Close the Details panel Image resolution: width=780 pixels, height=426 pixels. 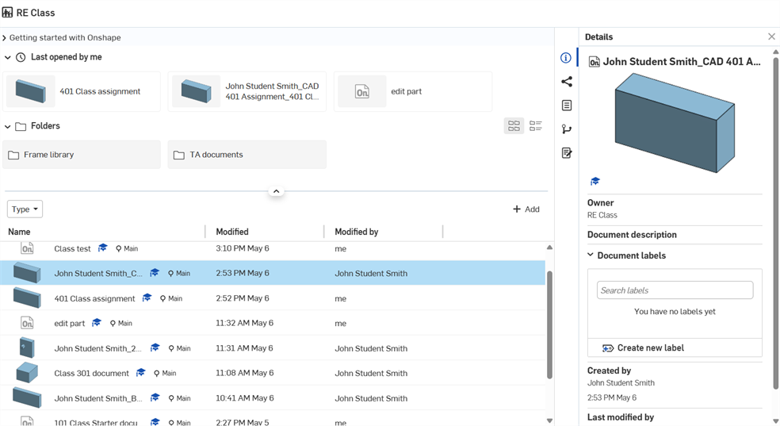tap(771, 36)
